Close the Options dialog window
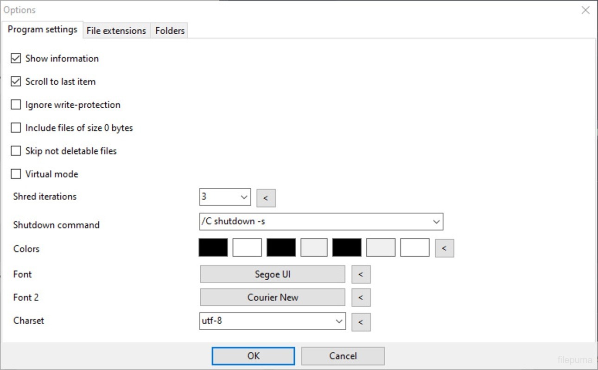The height and width of the screenshot is (370, 598). [585, 10]
